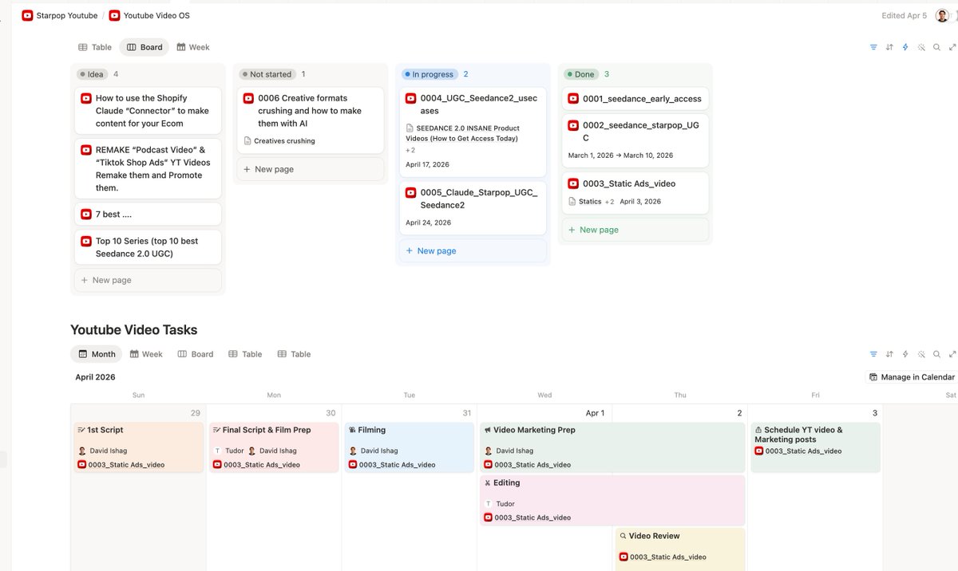Open Top 10 Series idea card

tap(148, 247)
